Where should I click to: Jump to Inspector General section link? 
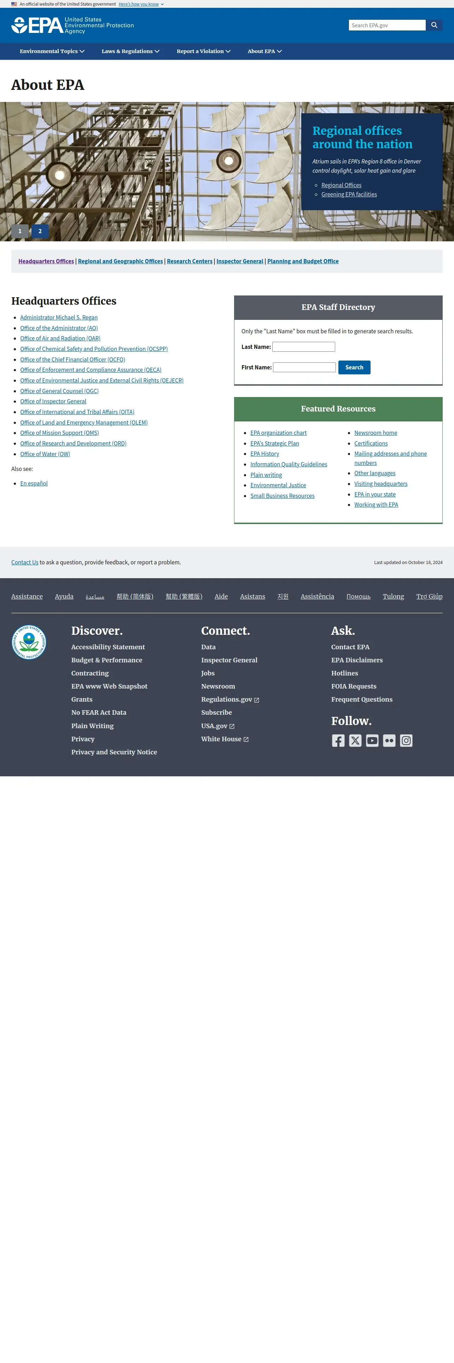[x=240, y=261]
